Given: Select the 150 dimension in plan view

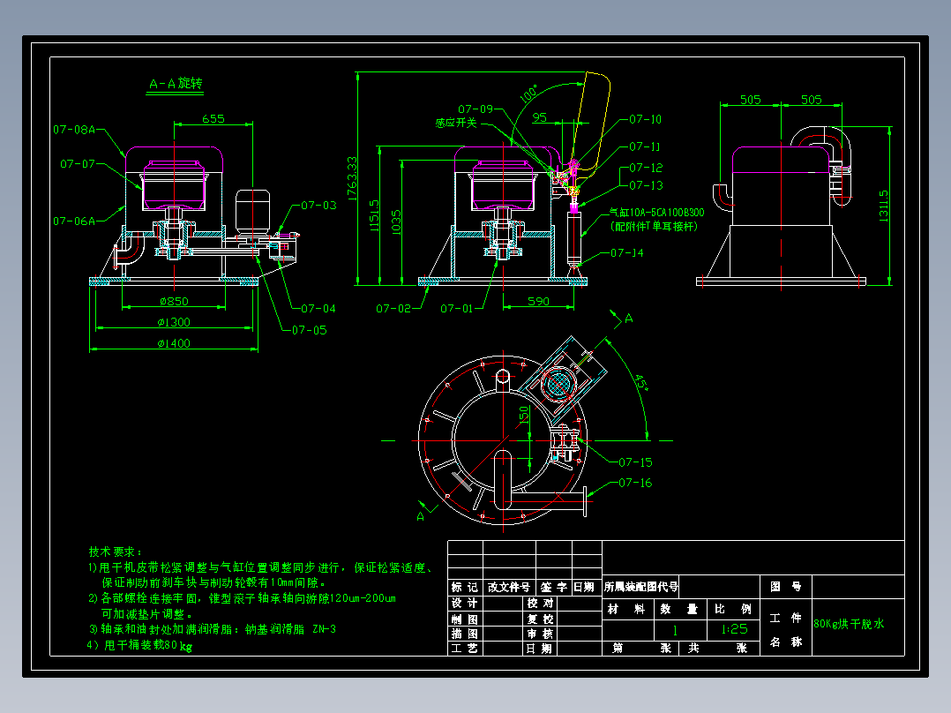Looking at the screenshot, I should pyautogui.click(x=524, y=415).
